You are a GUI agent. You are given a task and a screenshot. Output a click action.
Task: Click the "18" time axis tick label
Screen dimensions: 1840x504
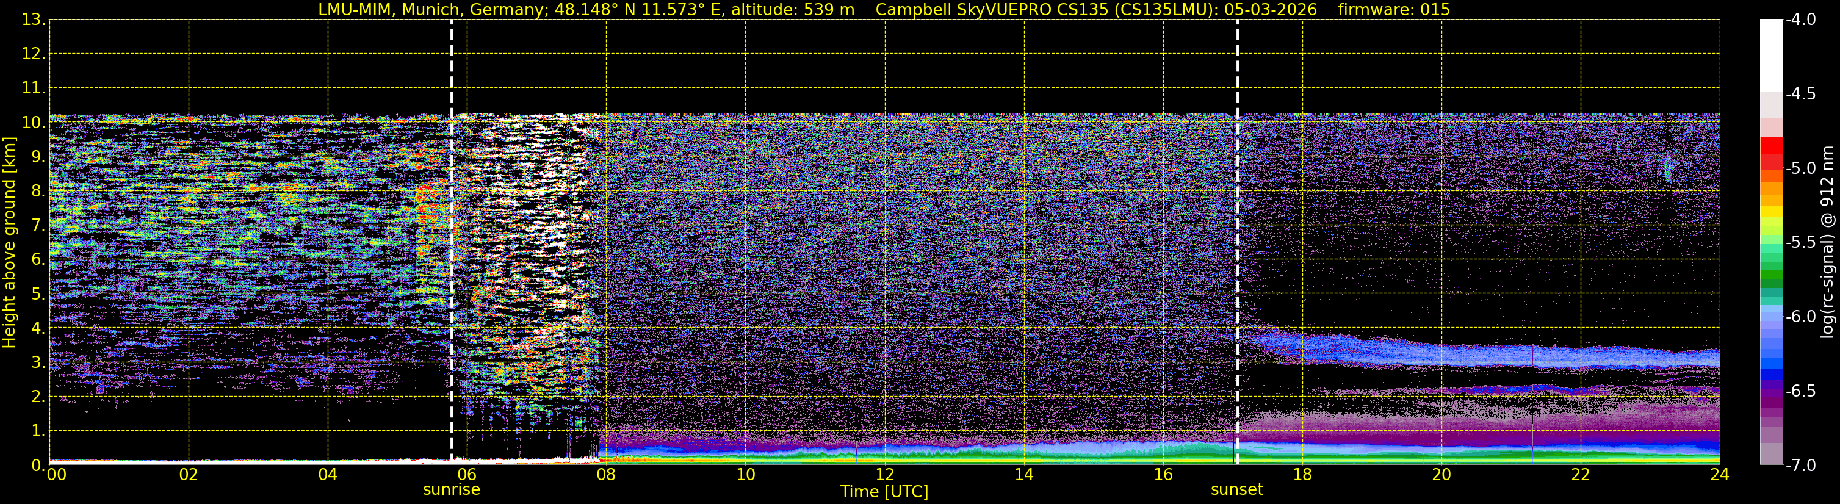click(x=1303, y=475)
